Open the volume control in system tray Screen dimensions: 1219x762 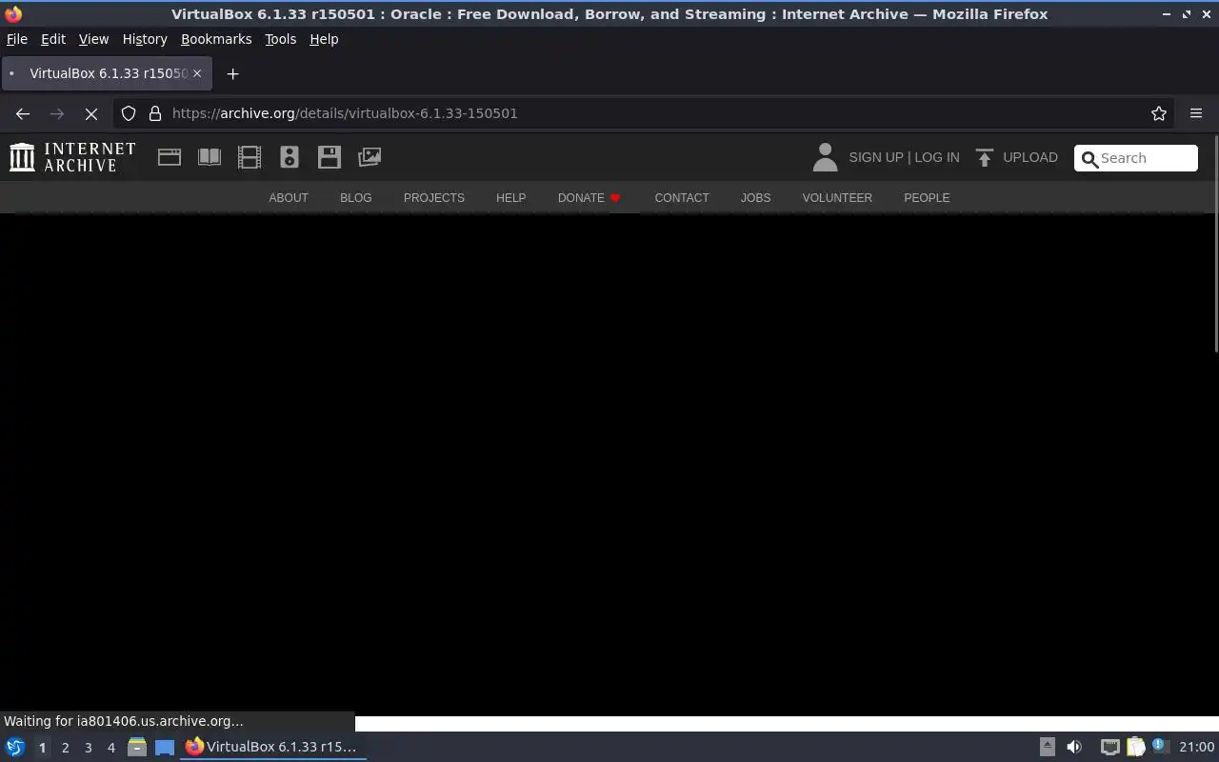(1074, 747)
